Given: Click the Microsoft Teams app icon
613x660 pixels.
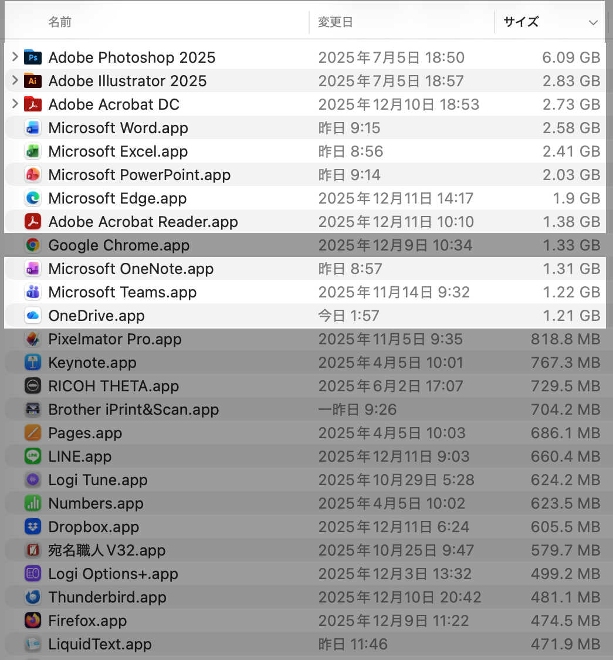Looking at the screenshot, I should point(33,292).
